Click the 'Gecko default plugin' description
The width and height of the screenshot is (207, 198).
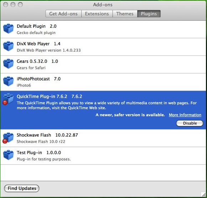(x=36, y=33)
